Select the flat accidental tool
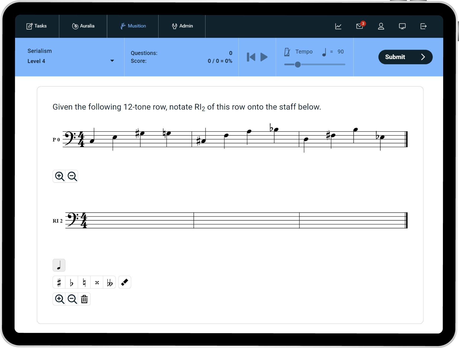Image resolution: width=459 pixels, height=348 pixels. pyautogui.click(x=71, y=283)
